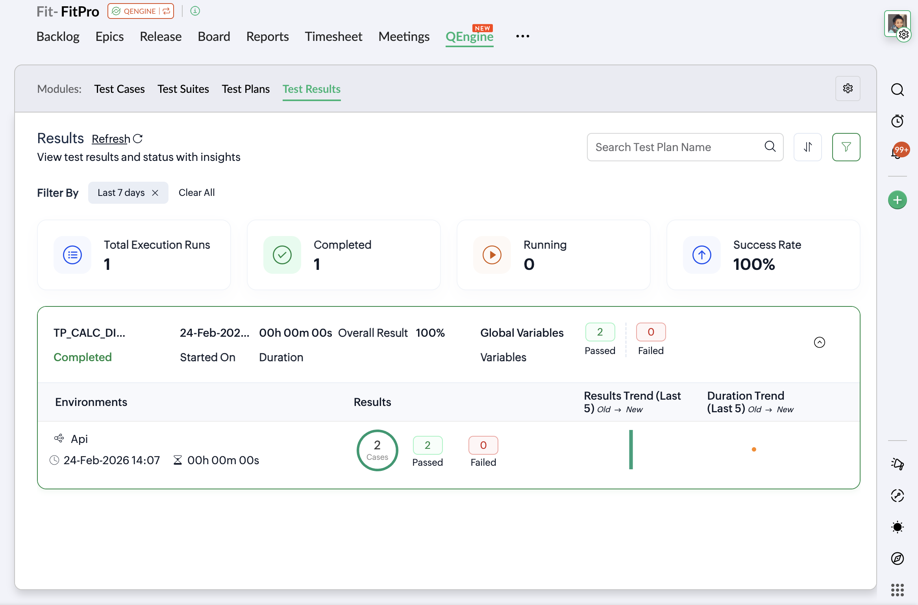This screenshot has width=918, height=605.
Task: Toggle the sun theme mode icon
Action: tap(897, 527)
